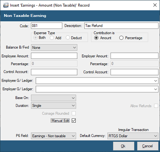Expand the Employee G/ Ledger combo box
This screenshot has width=160, height=152.
point(97,81)
